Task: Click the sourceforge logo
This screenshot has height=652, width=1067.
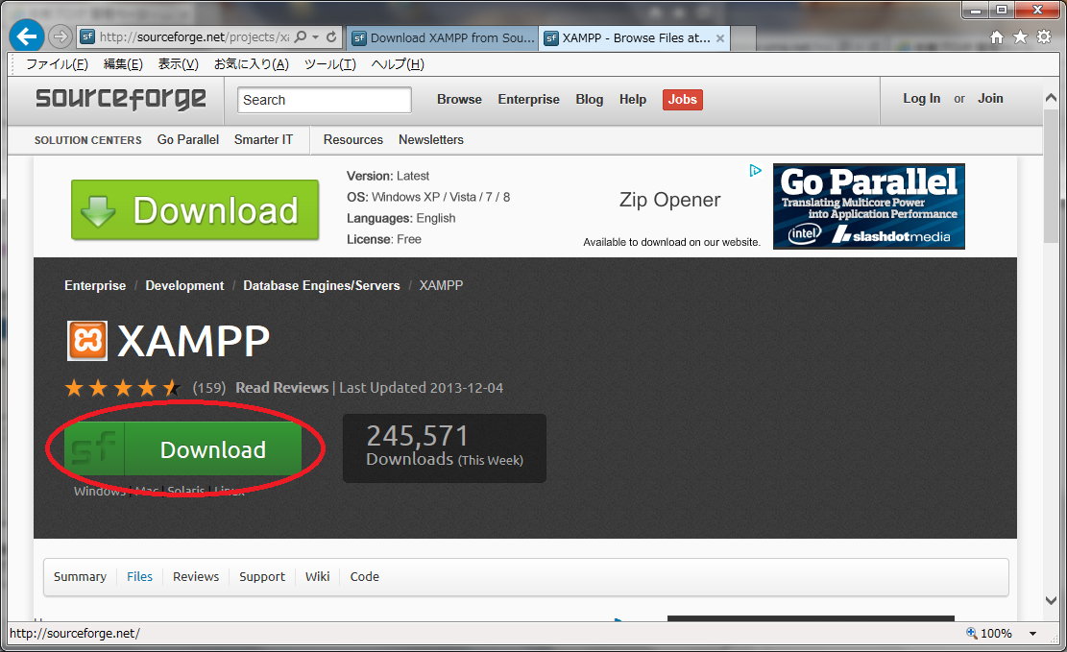Action: (x=120, y=99)
